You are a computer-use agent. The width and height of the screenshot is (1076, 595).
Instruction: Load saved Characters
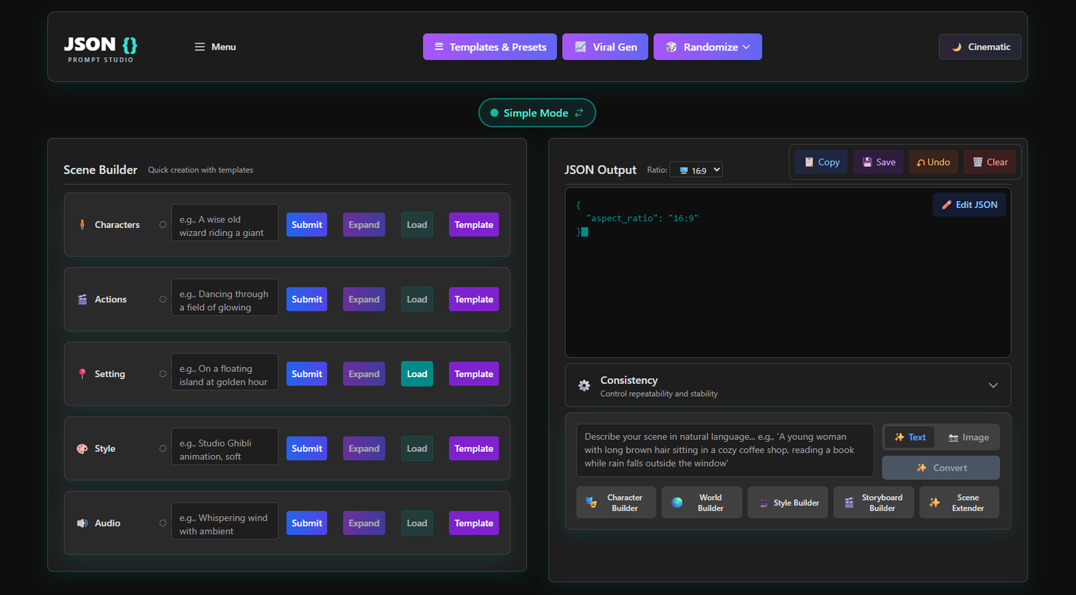(x=417, y=225)
